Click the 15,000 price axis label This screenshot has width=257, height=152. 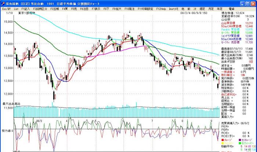tap(8, 22)
